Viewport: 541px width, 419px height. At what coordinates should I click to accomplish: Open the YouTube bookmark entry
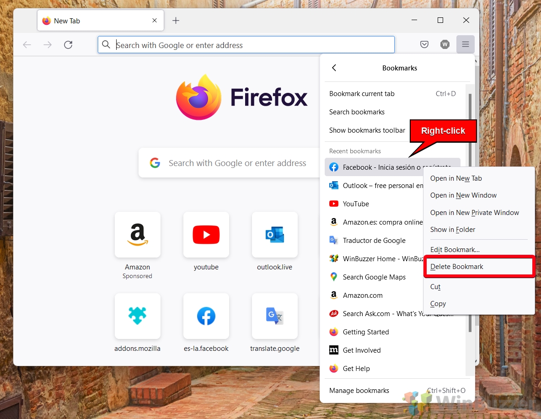[374, 204]
